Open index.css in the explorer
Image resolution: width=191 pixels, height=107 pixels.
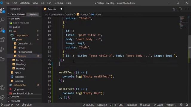tap(24, 77)
